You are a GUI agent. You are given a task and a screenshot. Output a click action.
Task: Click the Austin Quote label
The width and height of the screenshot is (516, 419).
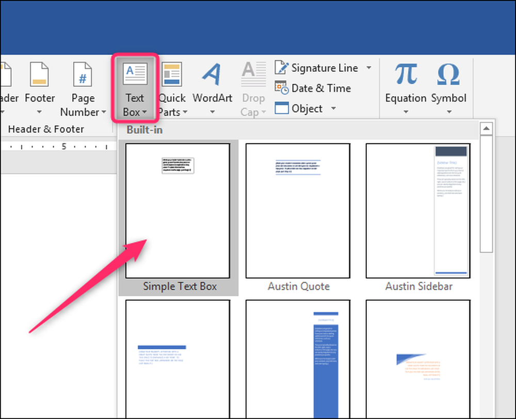click(298, 286)
